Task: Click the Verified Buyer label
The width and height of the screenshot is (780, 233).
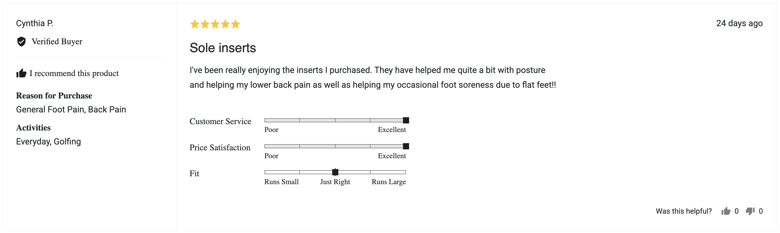Action: [x=57, y=41]
